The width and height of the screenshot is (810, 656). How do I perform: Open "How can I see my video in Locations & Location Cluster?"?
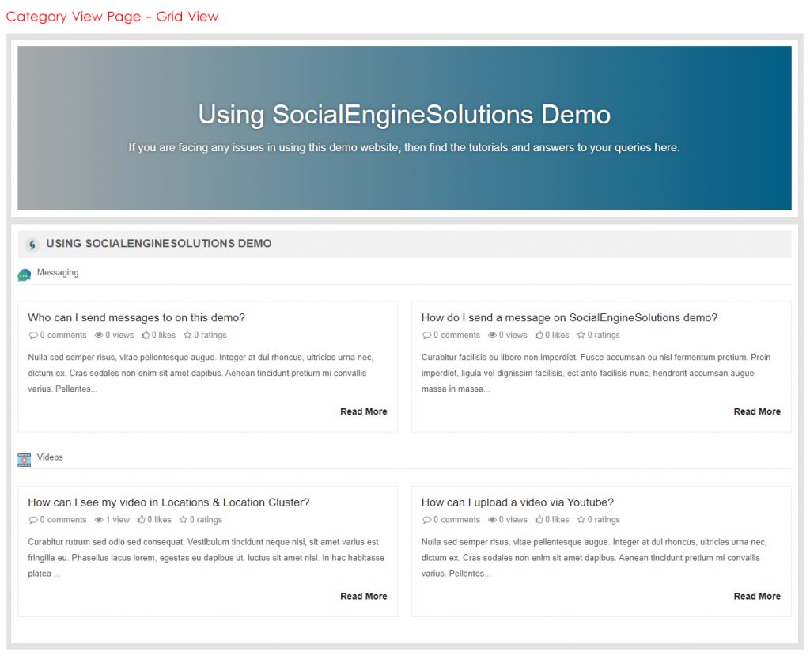(168, 502)
